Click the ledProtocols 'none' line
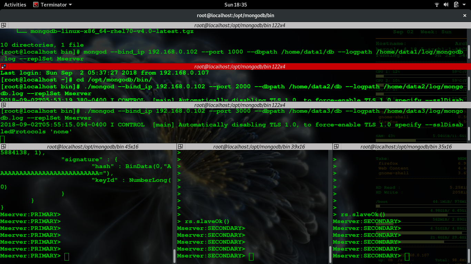471x264 pixels. 36,132
